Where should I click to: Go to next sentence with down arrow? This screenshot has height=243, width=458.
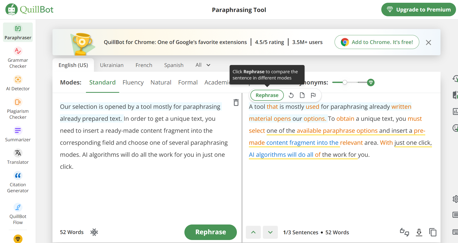click(x=270, y=232)
